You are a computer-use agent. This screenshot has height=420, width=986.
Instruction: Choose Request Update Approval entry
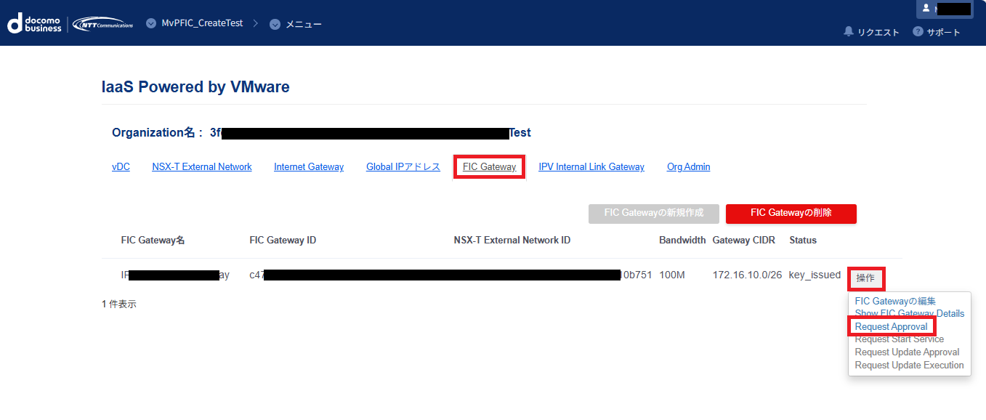click(907, 352)
